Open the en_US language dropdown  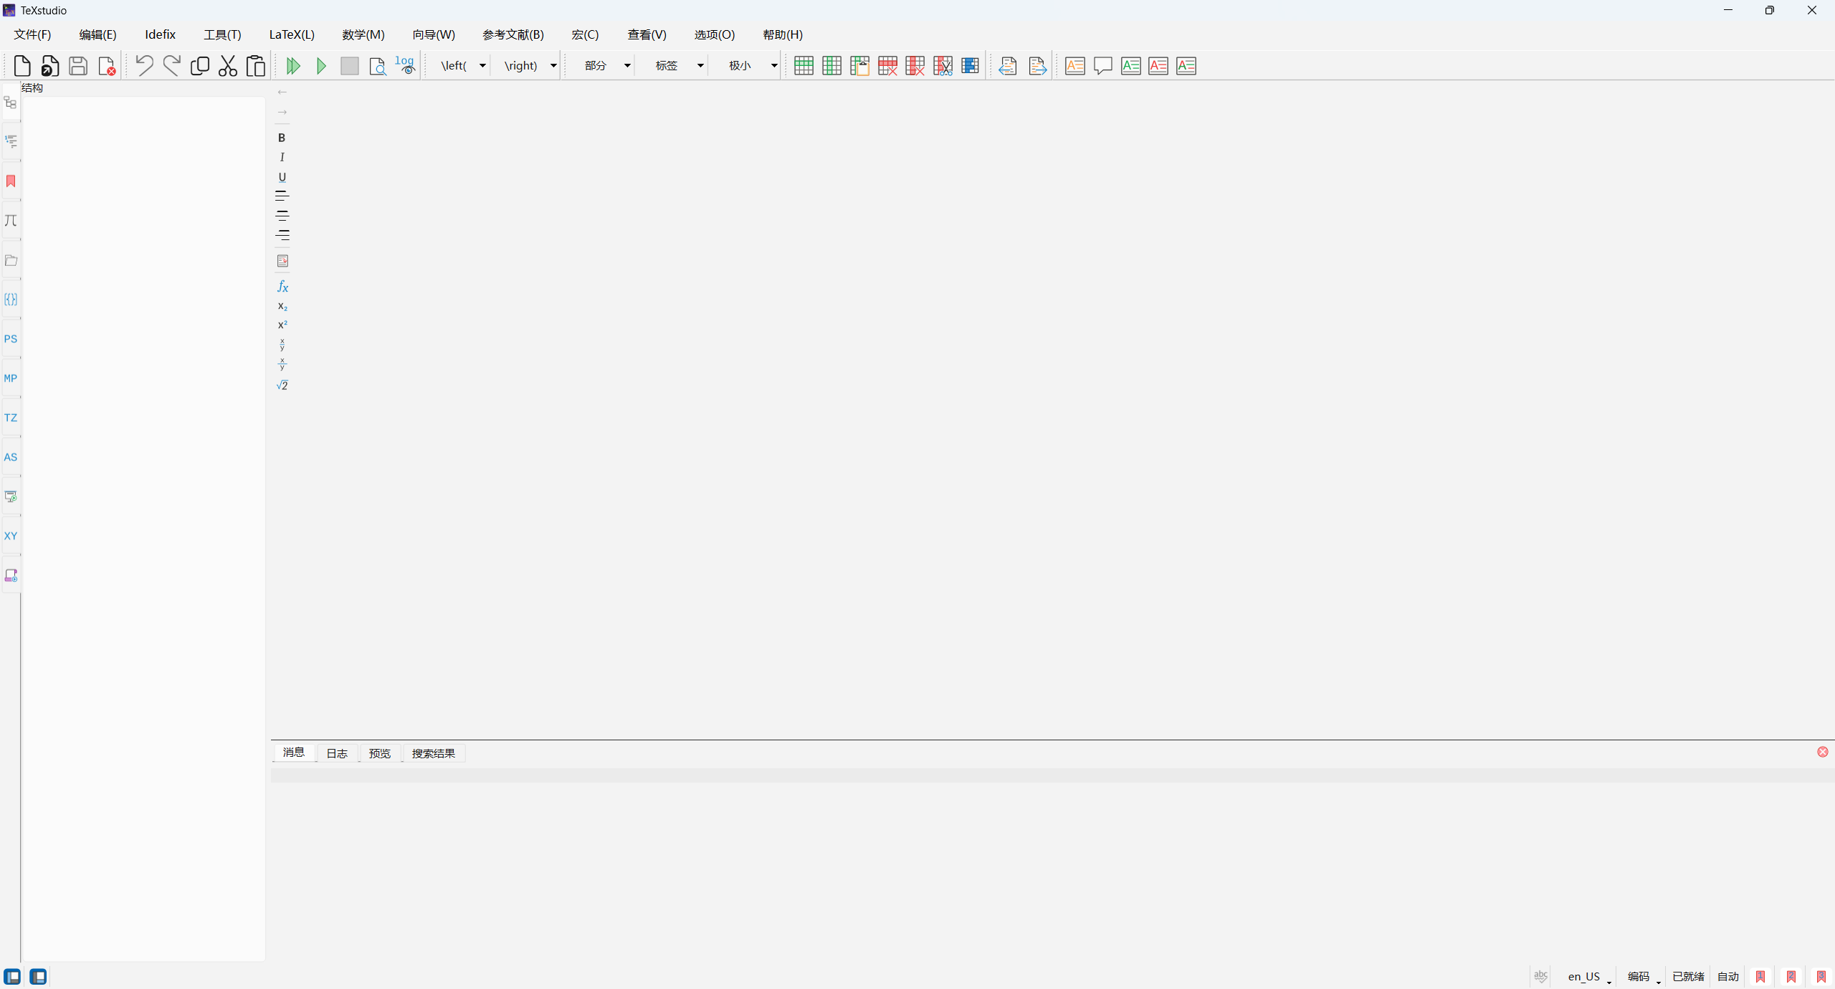pos(1589,977)
